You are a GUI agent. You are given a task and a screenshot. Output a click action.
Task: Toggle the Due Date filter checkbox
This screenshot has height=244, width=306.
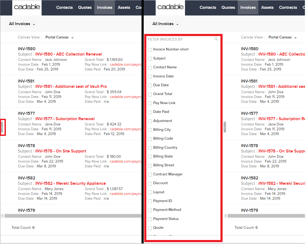[150, 85]
